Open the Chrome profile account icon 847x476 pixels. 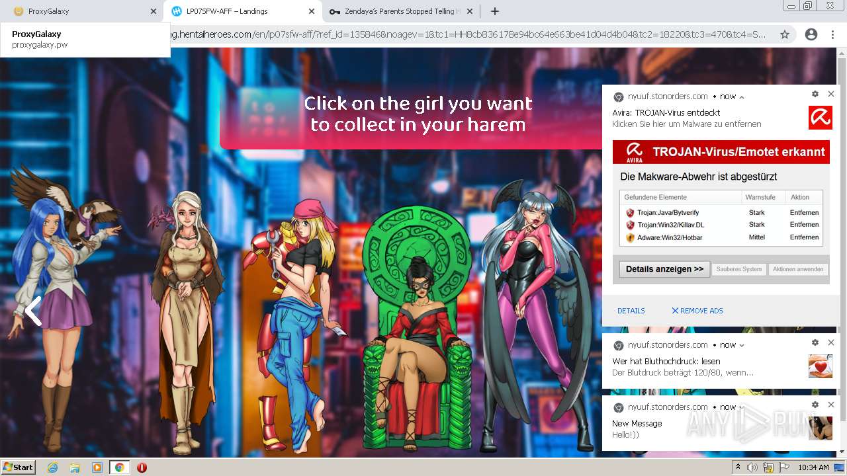[x=811, y=34]
